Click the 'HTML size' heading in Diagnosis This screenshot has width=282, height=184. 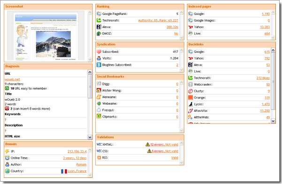point(12,136)
